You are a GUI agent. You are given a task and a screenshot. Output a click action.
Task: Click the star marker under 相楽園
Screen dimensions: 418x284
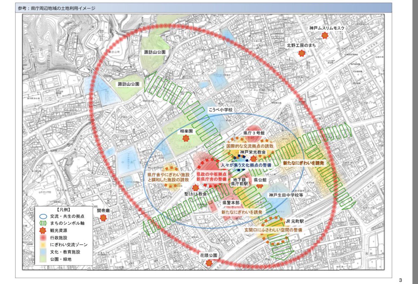pyautogui.click(x=186, y=139)
